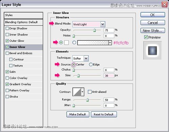Image resolution: width=169 pixels, height=132 pixels.
Task: Toggle the Drop Shadow checkbox
Action: [x=7, y=28]
